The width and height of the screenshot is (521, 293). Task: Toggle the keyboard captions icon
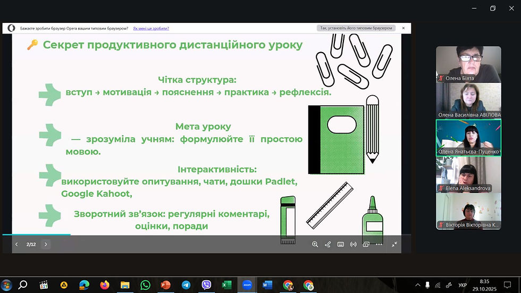pos(341,244)
